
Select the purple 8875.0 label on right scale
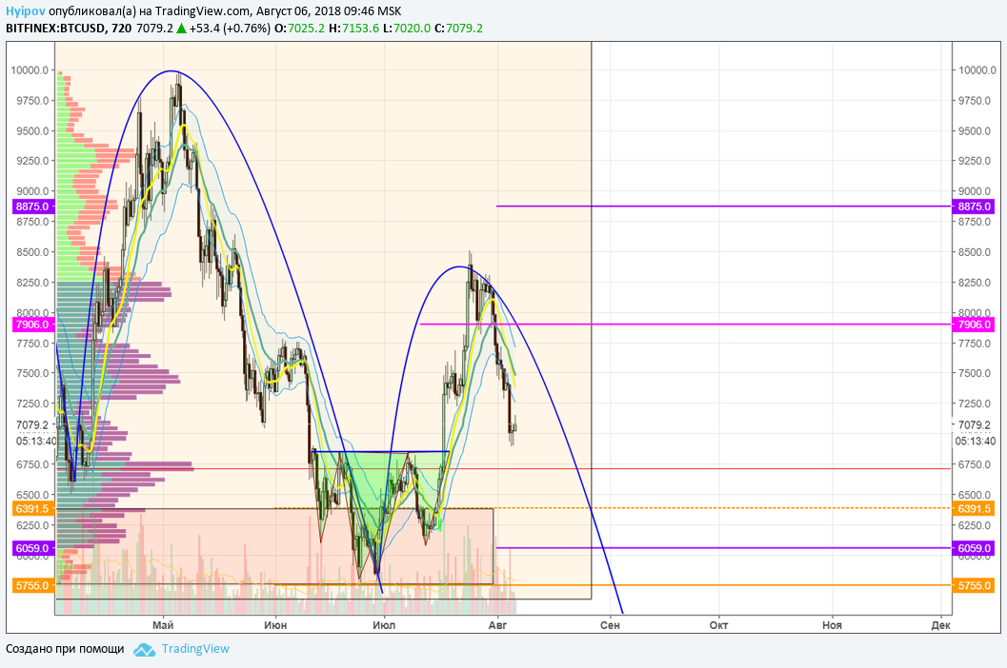pos(975,206)
